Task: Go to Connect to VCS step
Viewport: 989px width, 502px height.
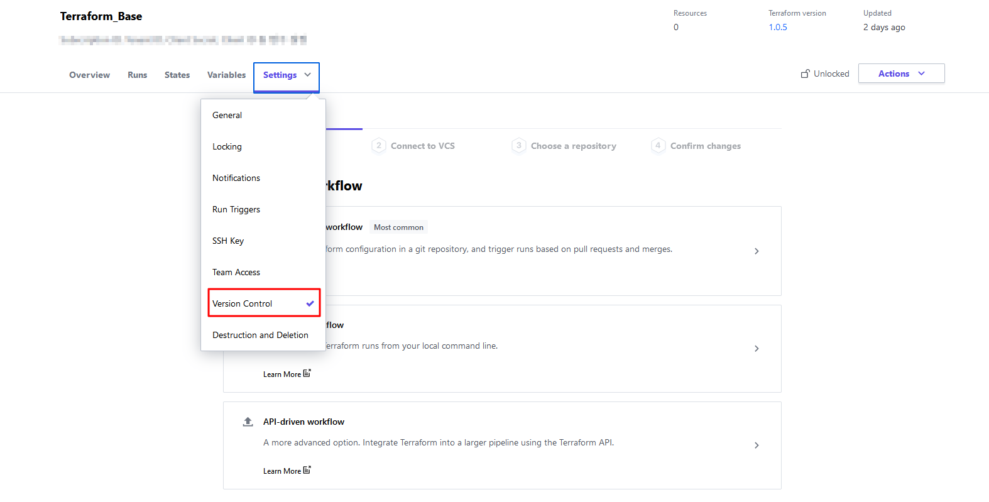Action: point(423,146)
